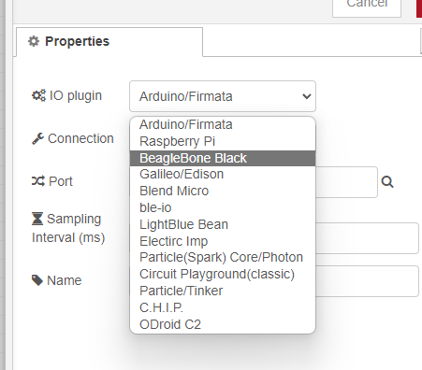Choose ODroid C2 option
The image size is (422, 370).
tap(223, 325)
